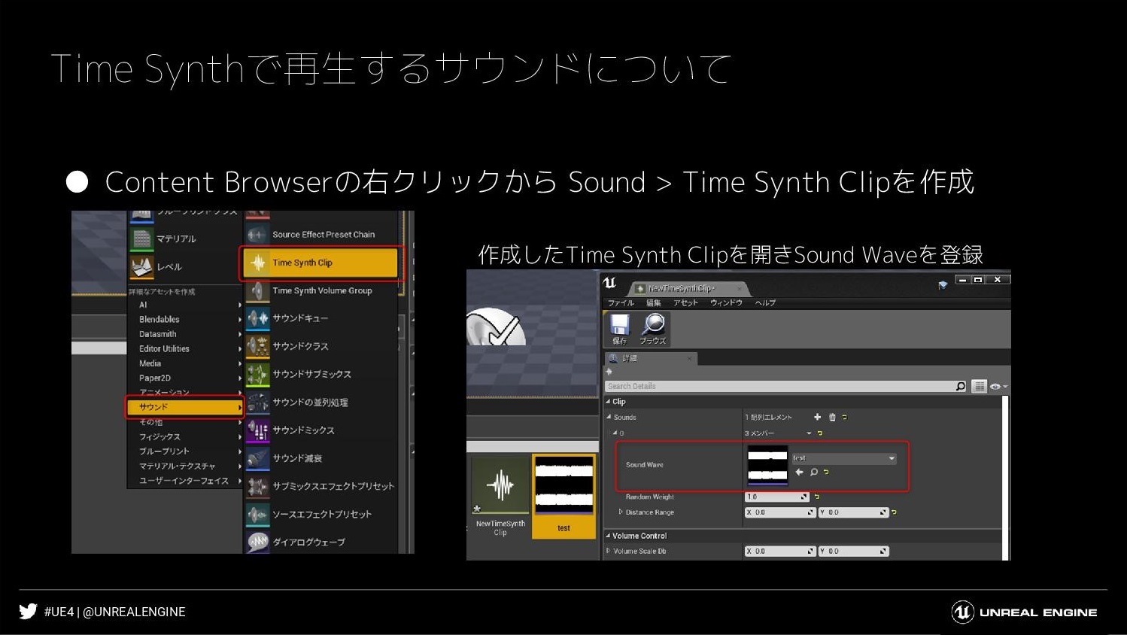
Task: Click the ソースエフェクトプリセット icon
Action: point(257,514)
